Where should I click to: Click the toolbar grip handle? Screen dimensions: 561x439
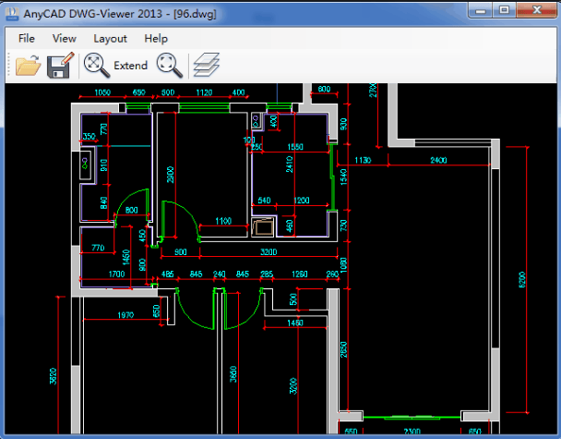tap(9, 65)
